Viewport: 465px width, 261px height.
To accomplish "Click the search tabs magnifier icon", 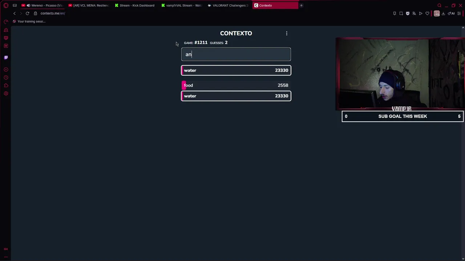I will coord(440,5).
